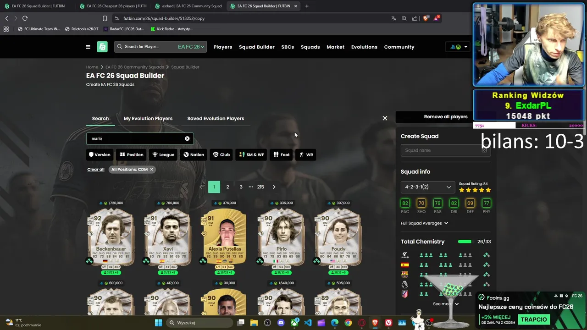This screenshot has height=330, width=587.
Task: Reload the page in browser
Action: 25,18
